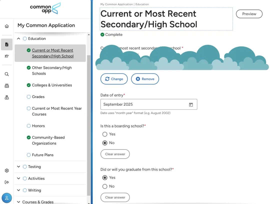Click the Change school button

click(x=114, y=79)
